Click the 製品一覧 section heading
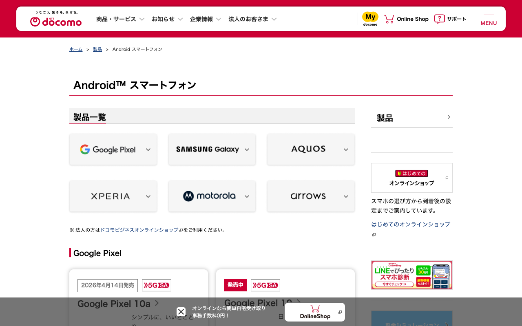 (x=90, y=117)
